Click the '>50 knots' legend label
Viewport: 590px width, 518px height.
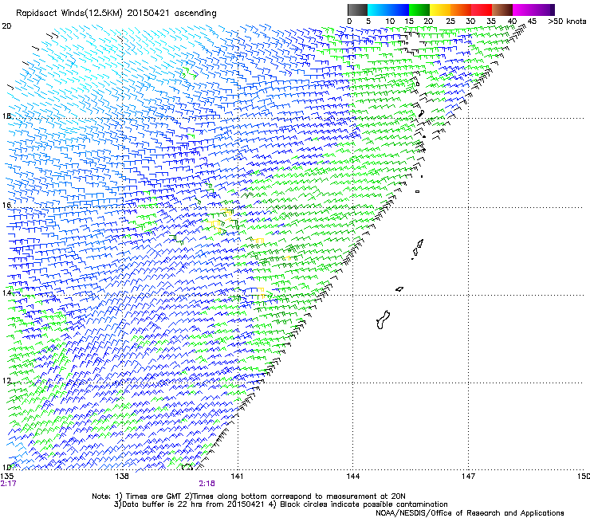click(567, 22)
